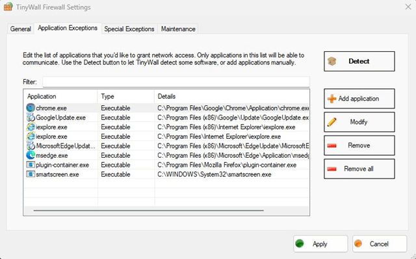Sort by the Details column header
This screenshot has width=416, height=259.
tap(232, 96)
